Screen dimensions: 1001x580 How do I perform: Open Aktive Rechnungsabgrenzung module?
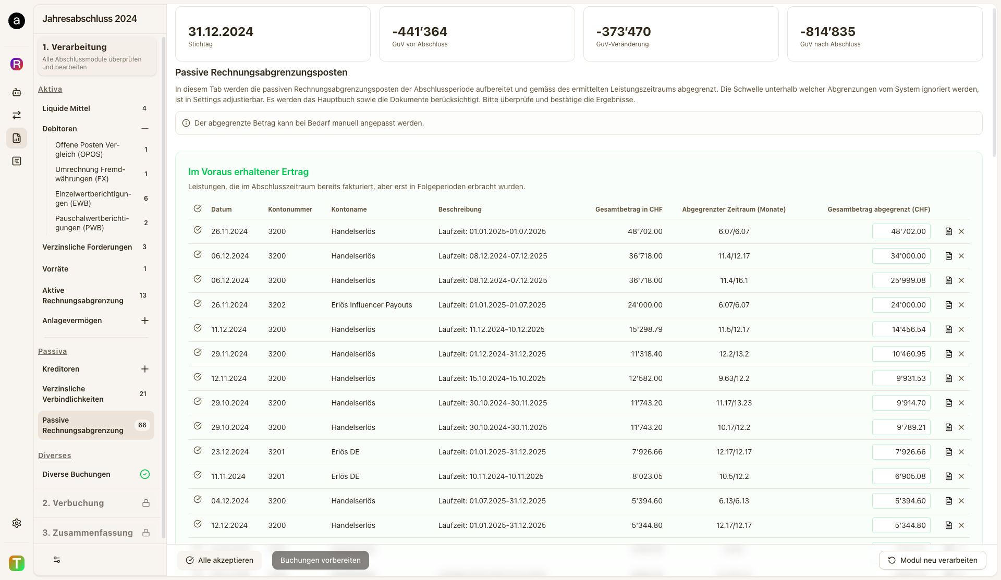coord(83,295)
